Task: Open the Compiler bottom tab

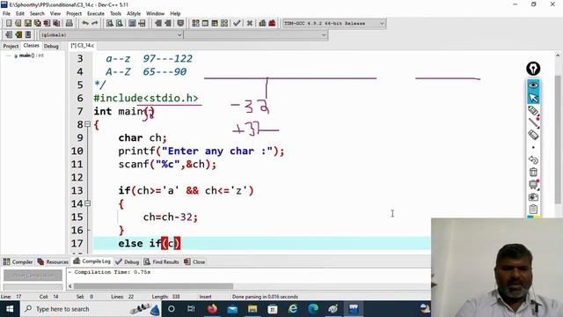Action: coord(18,262)
